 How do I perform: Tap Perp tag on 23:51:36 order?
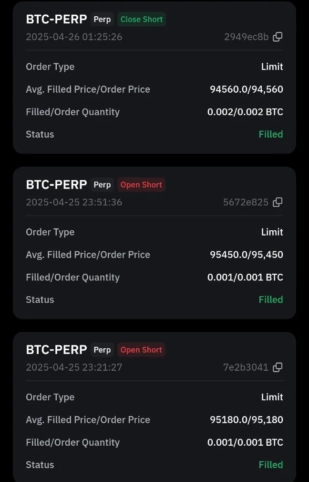(x=102, y=184)
